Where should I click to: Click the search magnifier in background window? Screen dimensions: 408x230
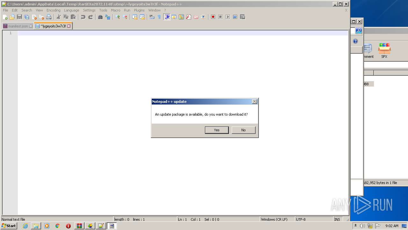pos(359,31)
